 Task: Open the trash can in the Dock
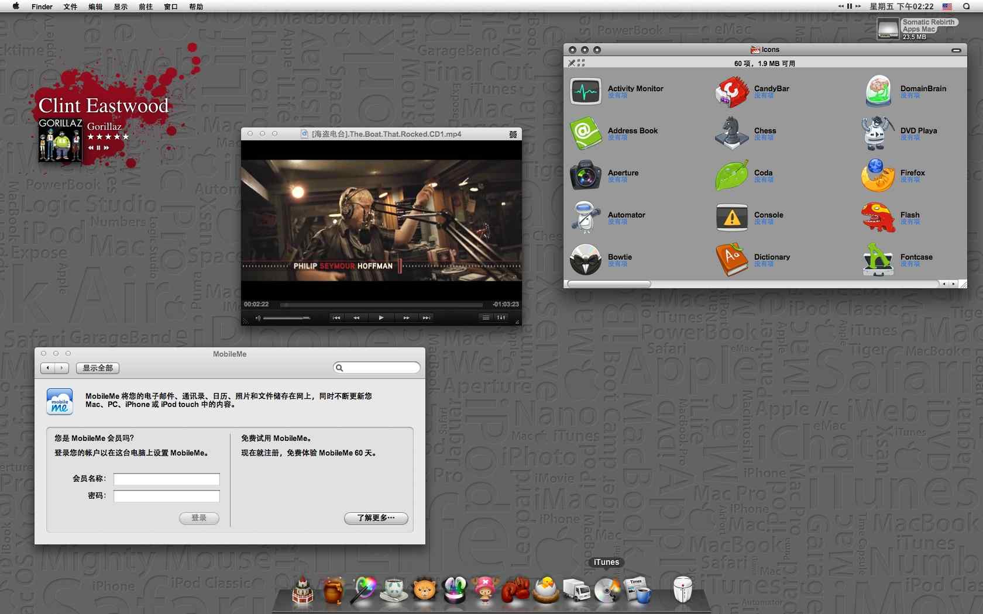tap(682, 589)
